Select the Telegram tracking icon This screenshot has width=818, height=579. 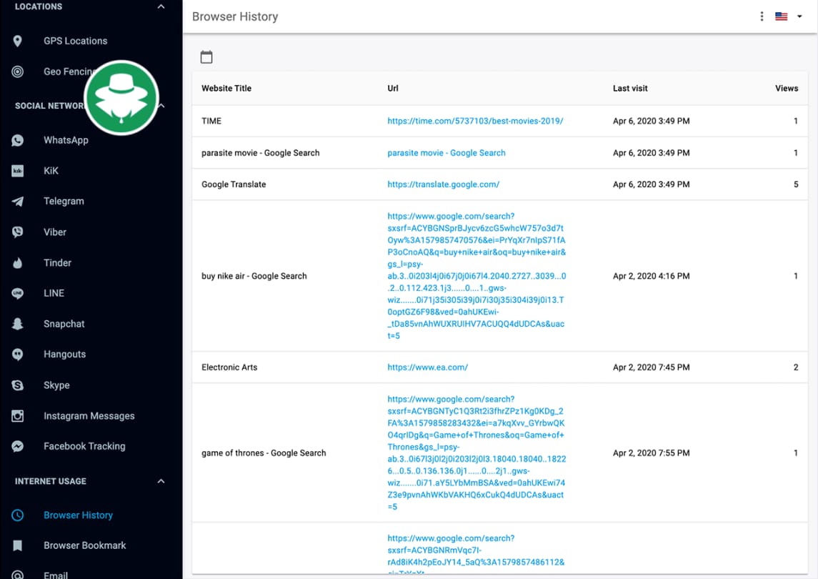coord(18,201)
